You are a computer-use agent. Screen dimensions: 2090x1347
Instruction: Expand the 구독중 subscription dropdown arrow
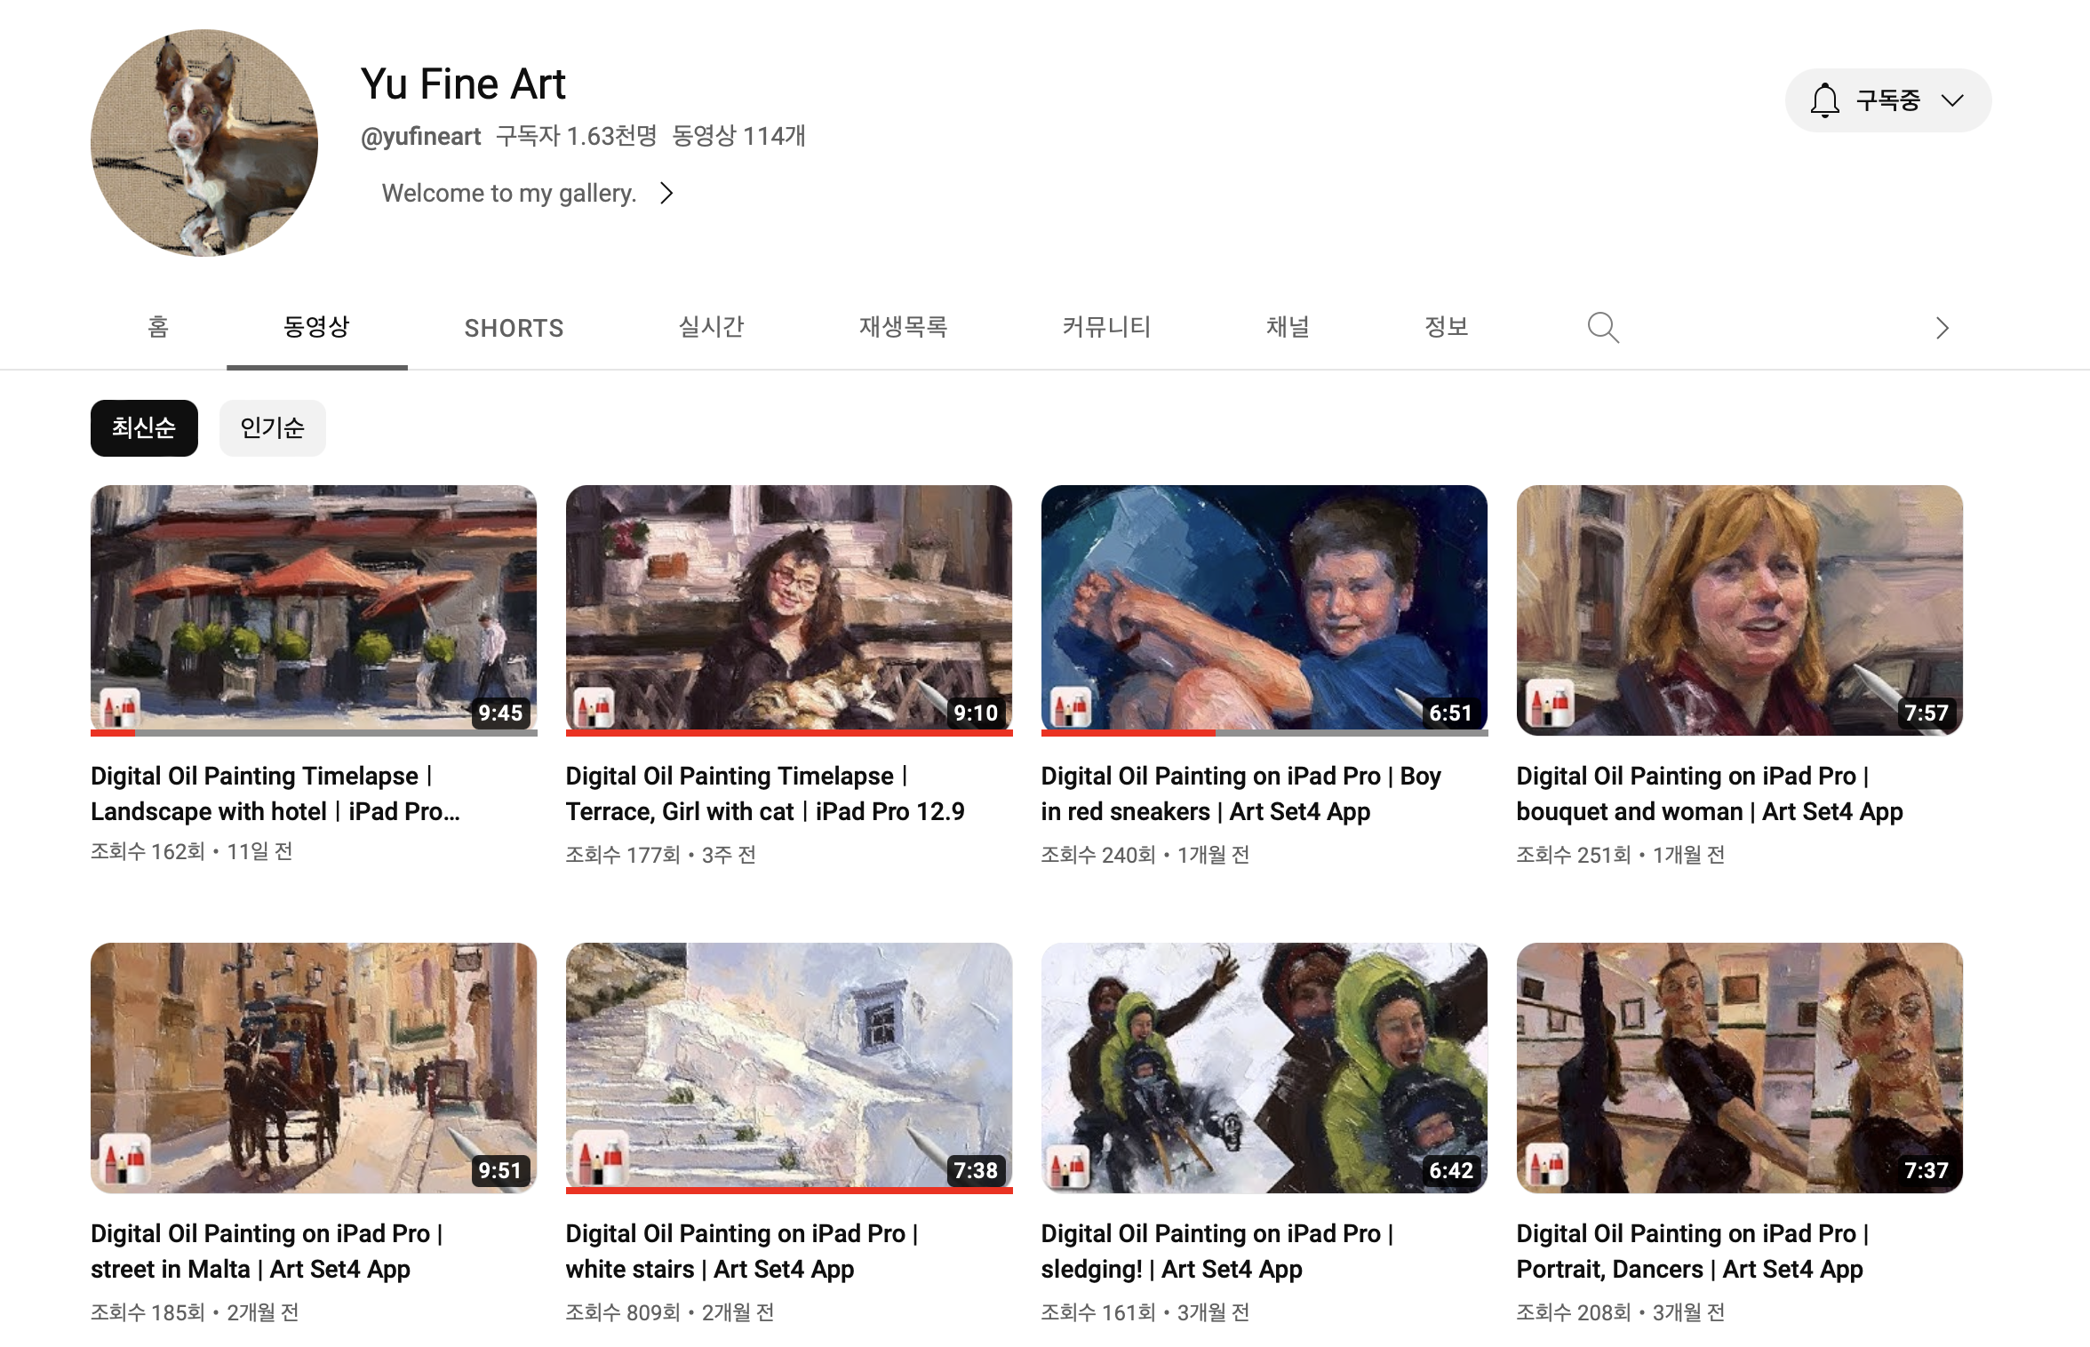(1952, 100)
